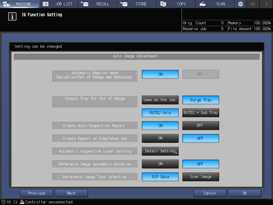Cancel the IQ function settings
This screenshot has width=273, height=205.
coord(210,193)
